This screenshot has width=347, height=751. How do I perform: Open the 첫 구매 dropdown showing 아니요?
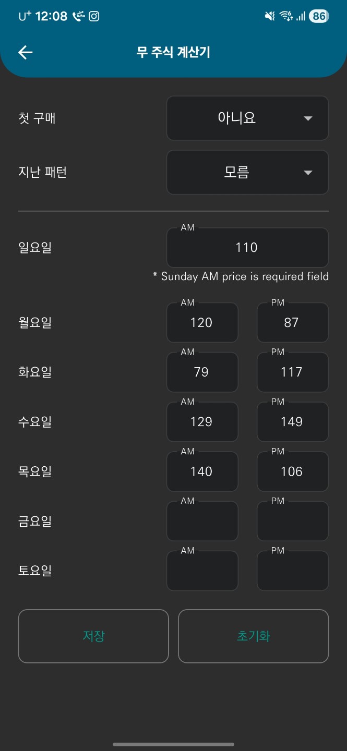[x=247, y=118]
